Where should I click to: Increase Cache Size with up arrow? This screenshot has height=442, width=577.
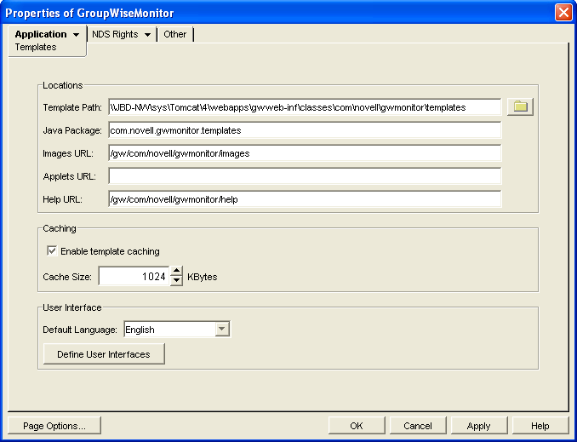(177, 271)
